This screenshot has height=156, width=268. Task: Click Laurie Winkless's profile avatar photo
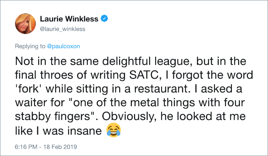click(x=25, y=24)
